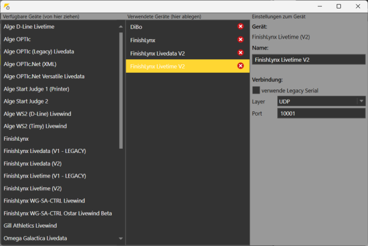The height and width of the screenshot is (246, 368).
Task: Click the scroll-up arrow of available devices list
Action: [121, 27]
